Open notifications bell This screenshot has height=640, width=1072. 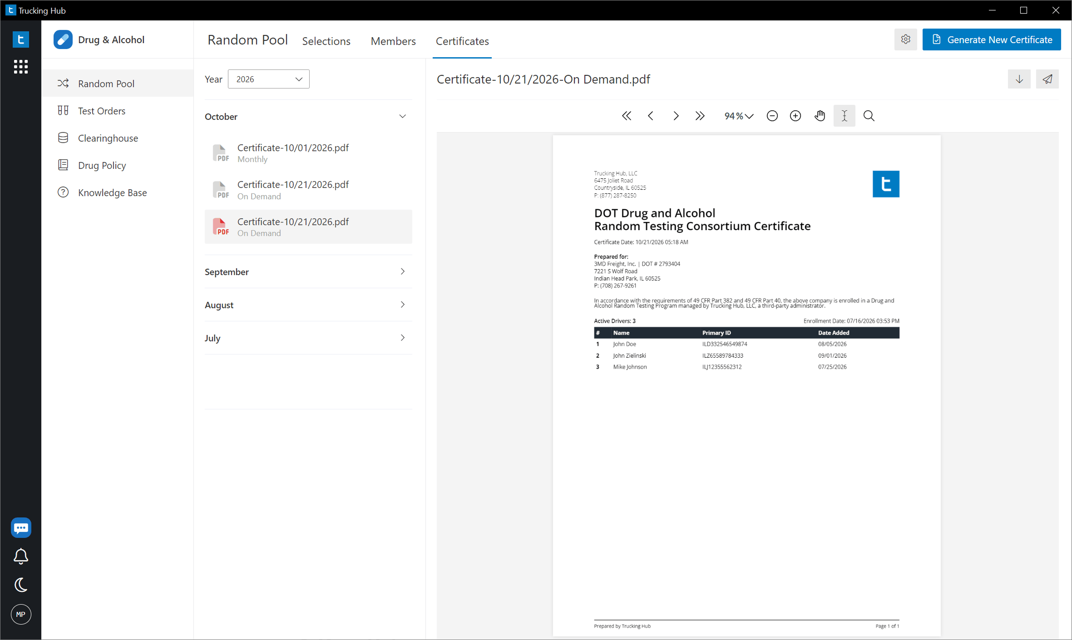(21, 556)
